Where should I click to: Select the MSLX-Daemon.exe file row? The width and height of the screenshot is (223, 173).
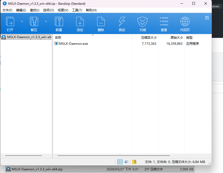pos(132,44)
